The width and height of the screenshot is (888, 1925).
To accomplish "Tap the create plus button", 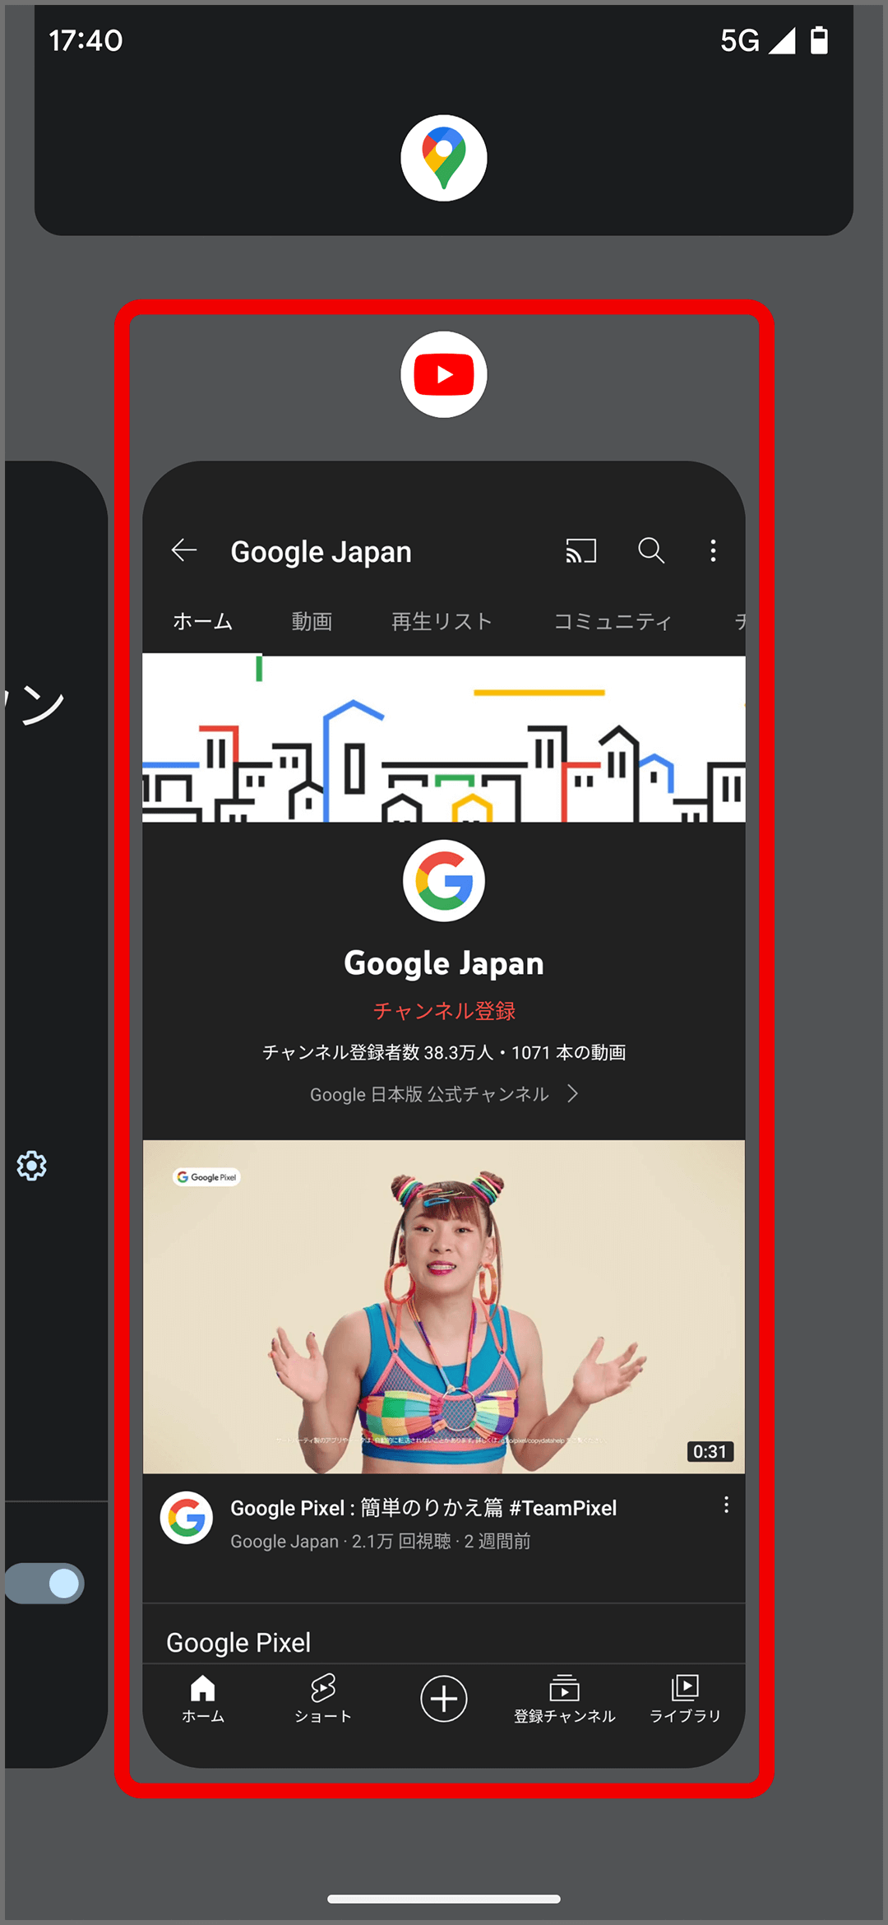I will pyautogui.click(x=444, y=1698).
